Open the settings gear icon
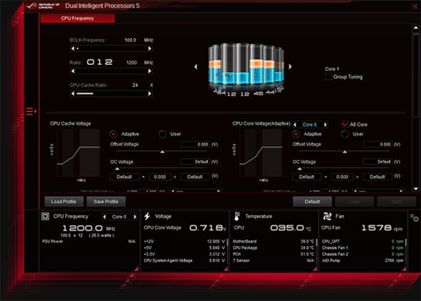 point(415,218)
